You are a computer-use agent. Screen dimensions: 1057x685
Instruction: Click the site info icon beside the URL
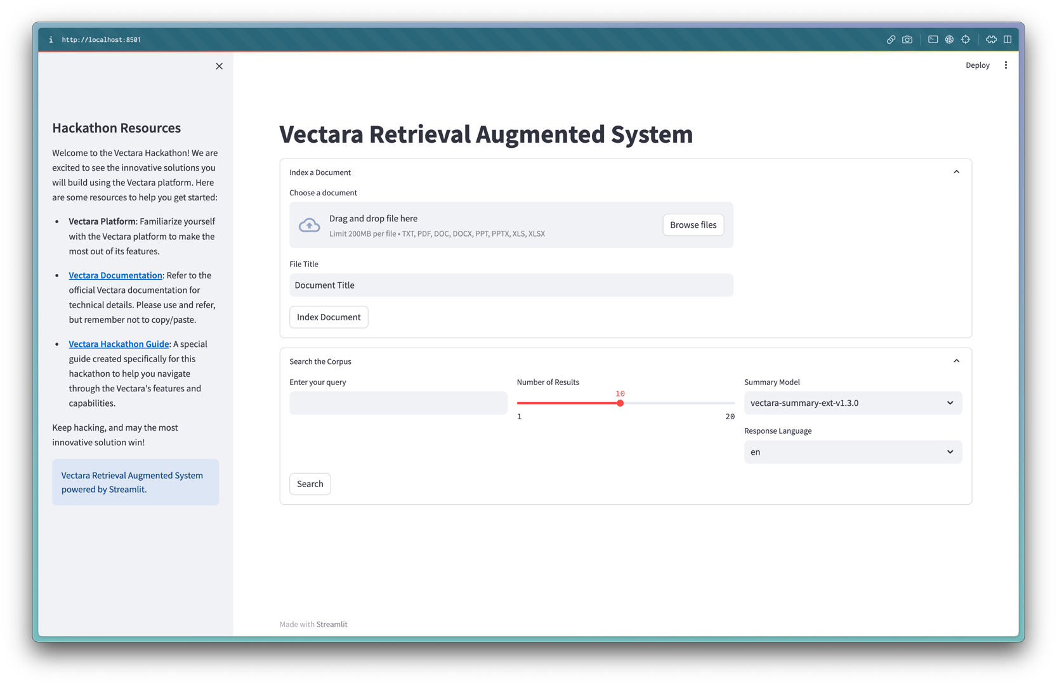click(51, 39)
